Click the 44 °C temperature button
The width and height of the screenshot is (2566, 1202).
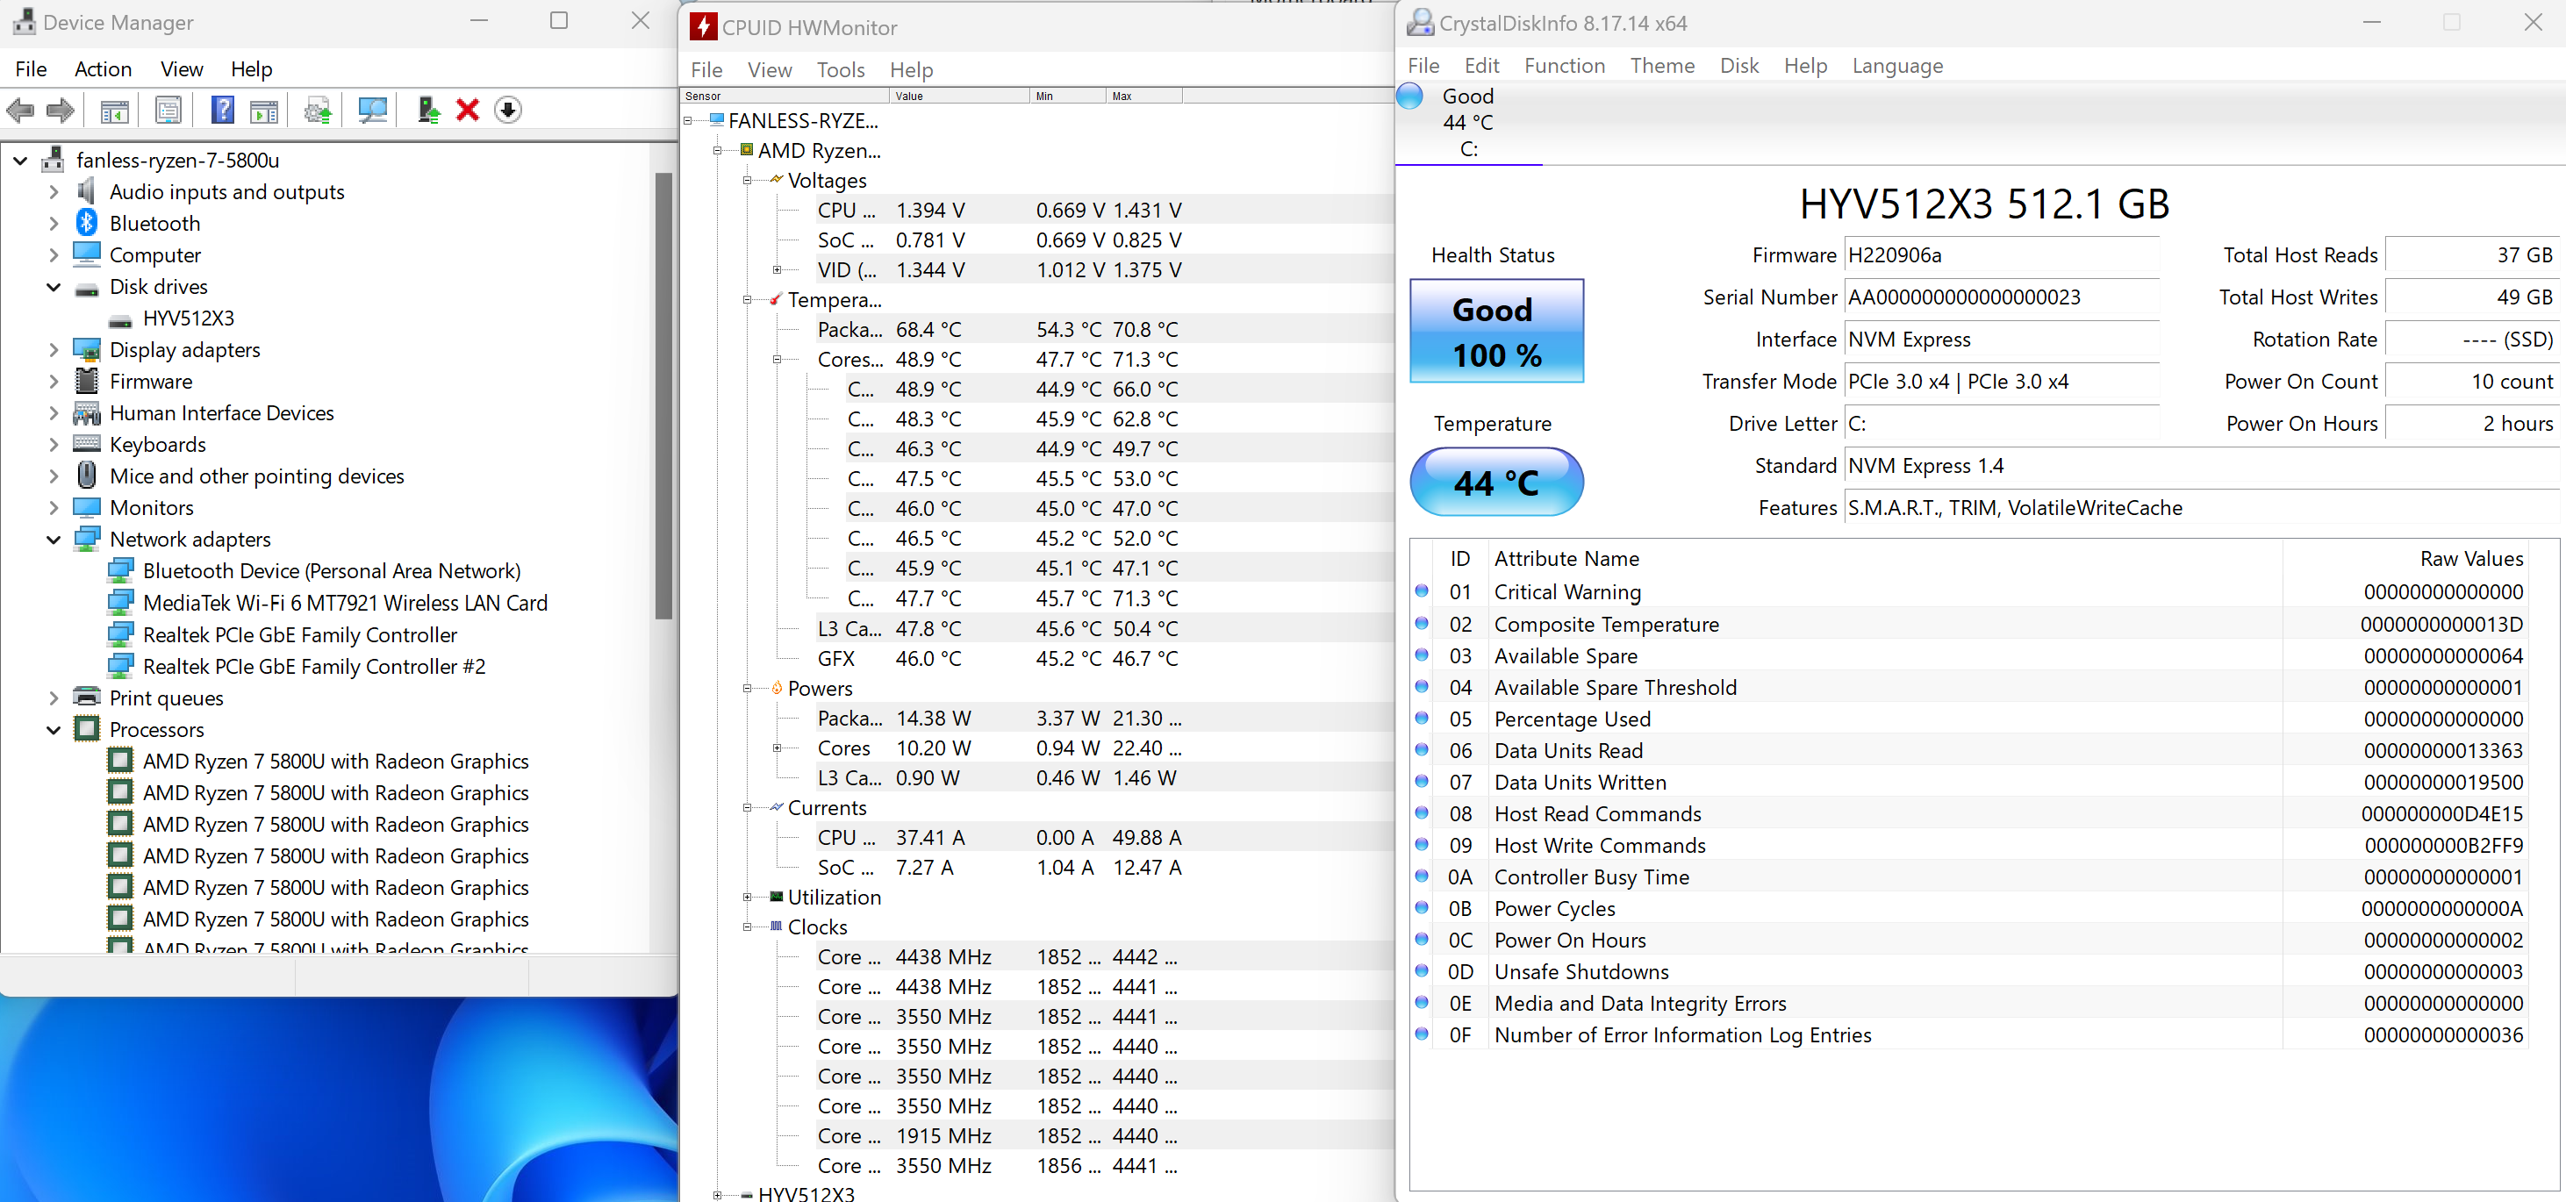[x=1495, y=483]
